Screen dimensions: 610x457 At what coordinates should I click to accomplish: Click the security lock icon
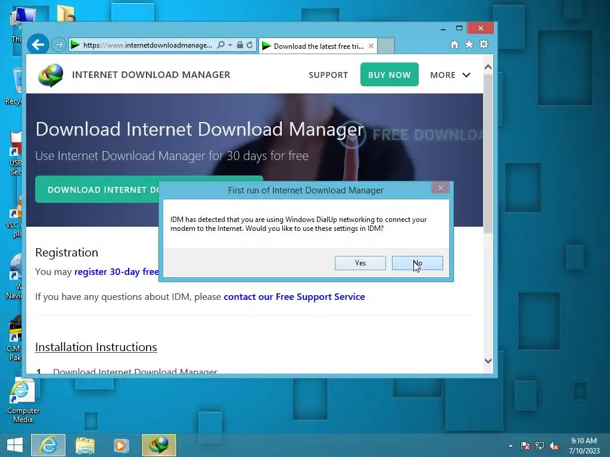[x=240, y=45]
